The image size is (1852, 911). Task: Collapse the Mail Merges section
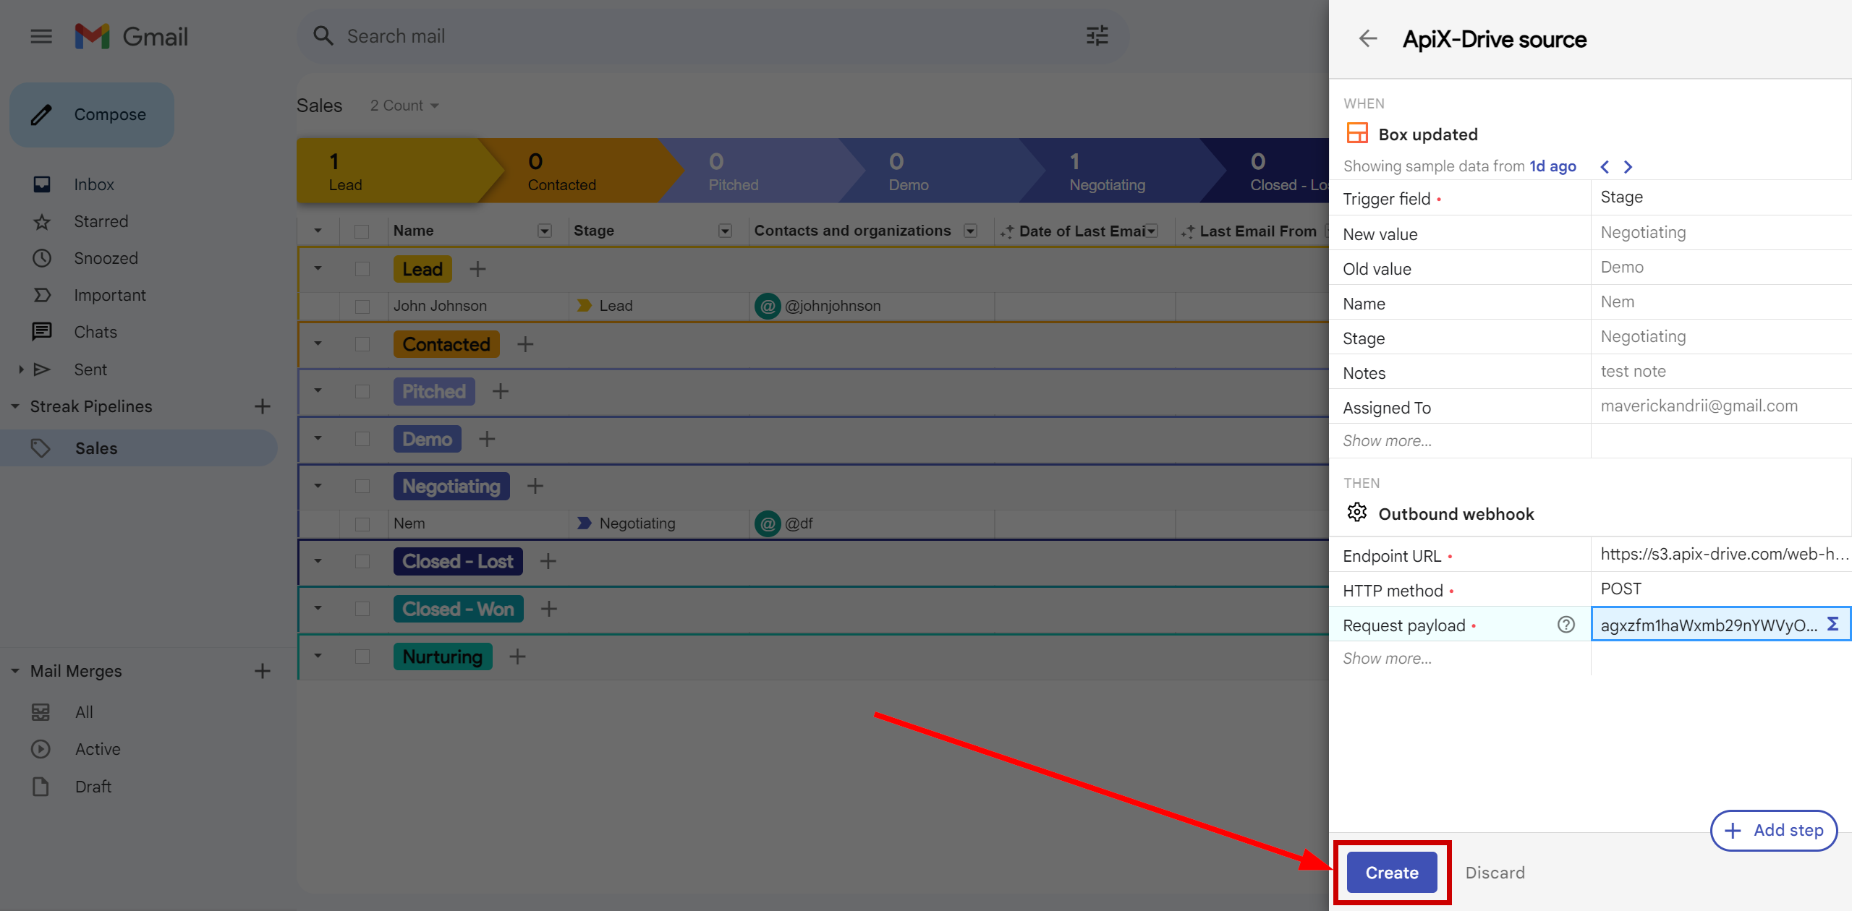click(x=14, y=671)
